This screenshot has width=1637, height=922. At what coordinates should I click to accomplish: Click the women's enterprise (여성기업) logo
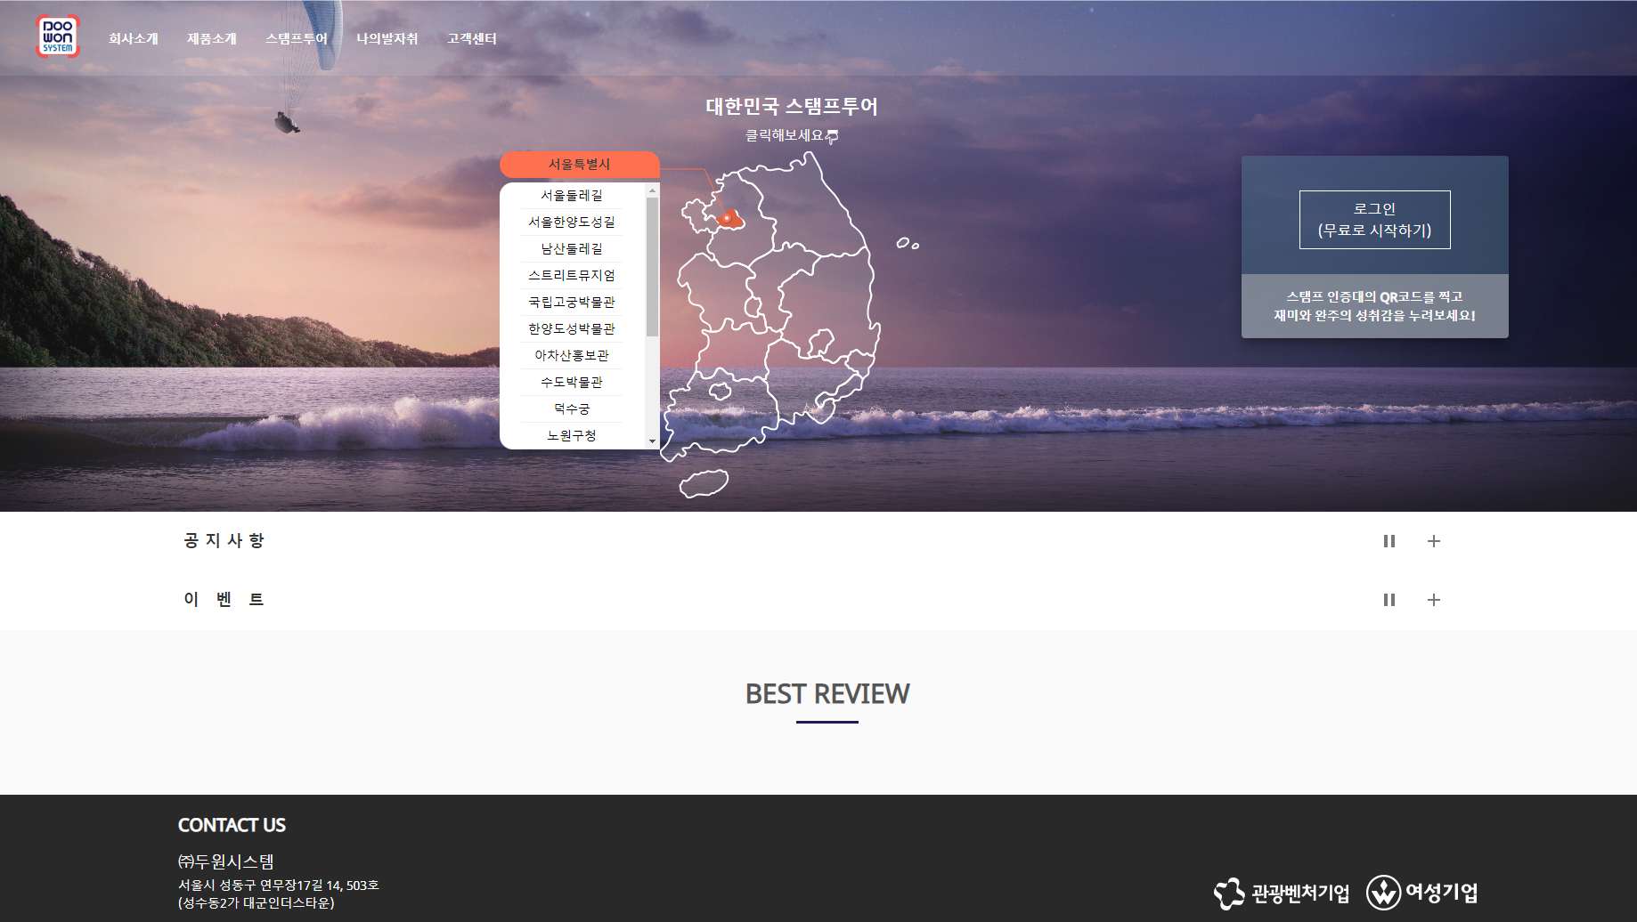pyautogui.click(x=1422, y=892)
